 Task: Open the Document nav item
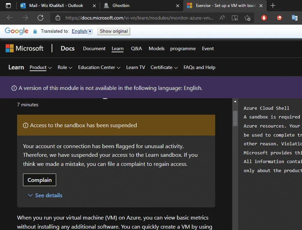[94, 48]
